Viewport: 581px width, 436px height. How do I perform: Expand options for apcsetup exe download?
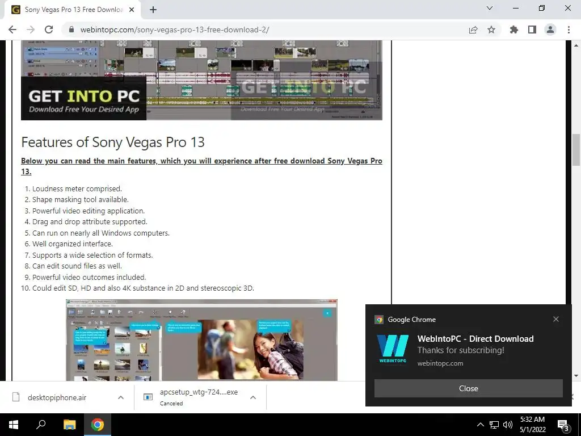pos(253,397)
